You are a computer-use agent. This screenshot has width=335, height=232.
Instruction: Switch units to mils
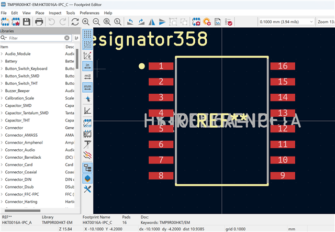[x=87, y=76]
